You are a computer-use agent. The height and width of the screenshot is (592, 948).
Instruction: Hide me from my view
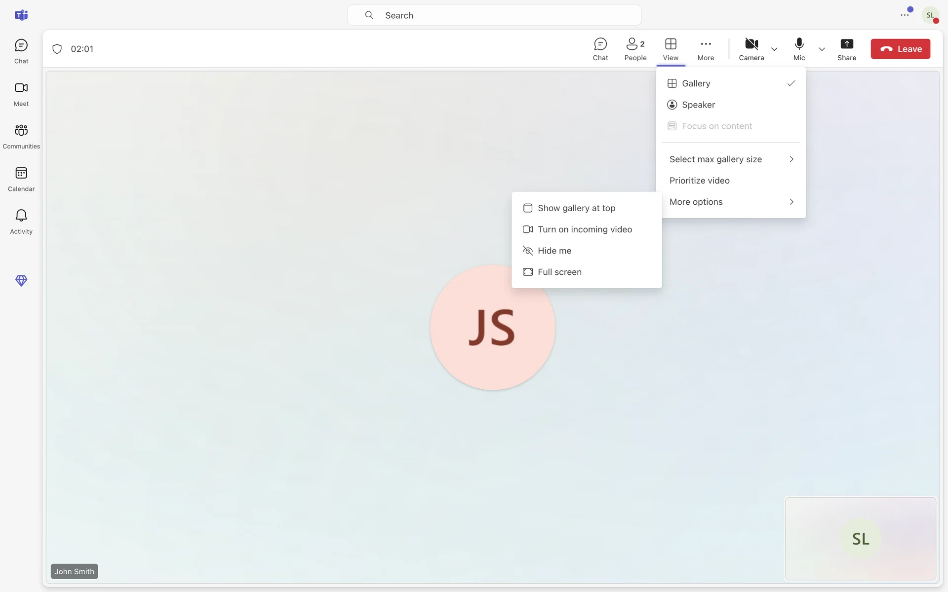point(554,251)
